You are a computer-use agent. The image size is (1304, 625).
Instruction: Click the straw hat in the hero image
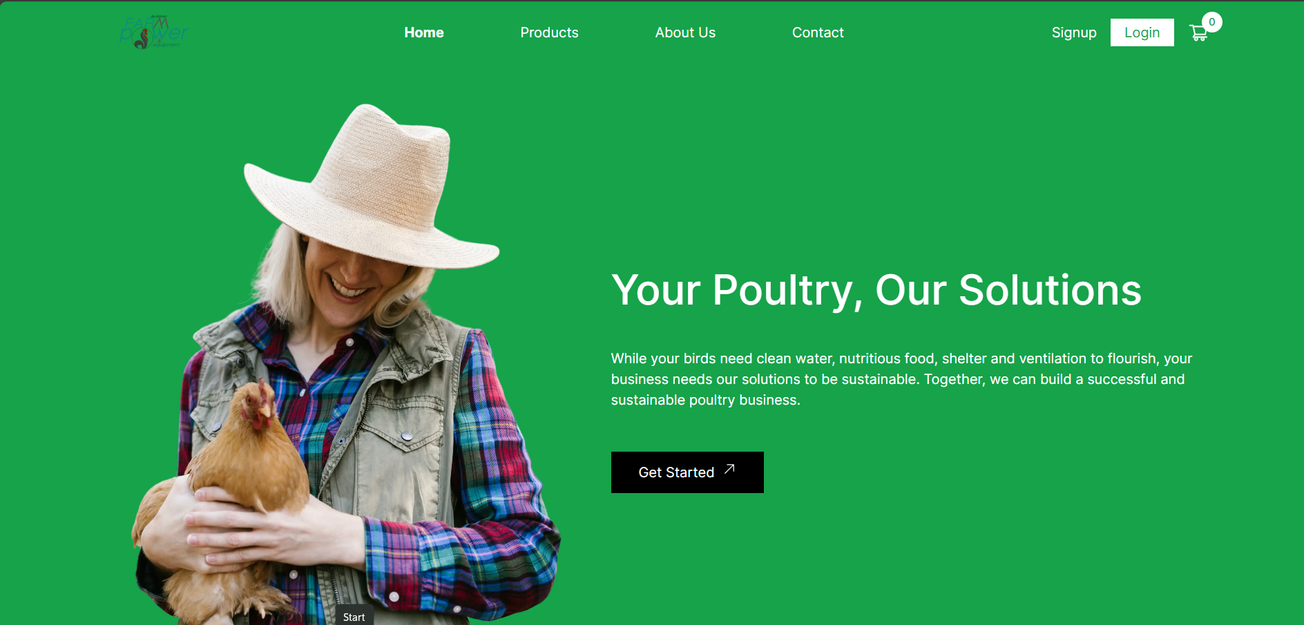tap(372, 190)
